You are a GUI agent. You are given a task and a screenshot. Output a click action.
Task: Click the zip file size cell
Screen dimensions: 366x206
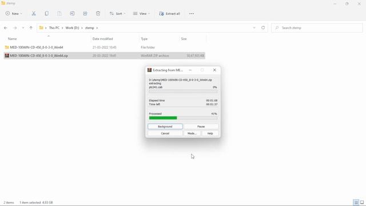[195, 56]
